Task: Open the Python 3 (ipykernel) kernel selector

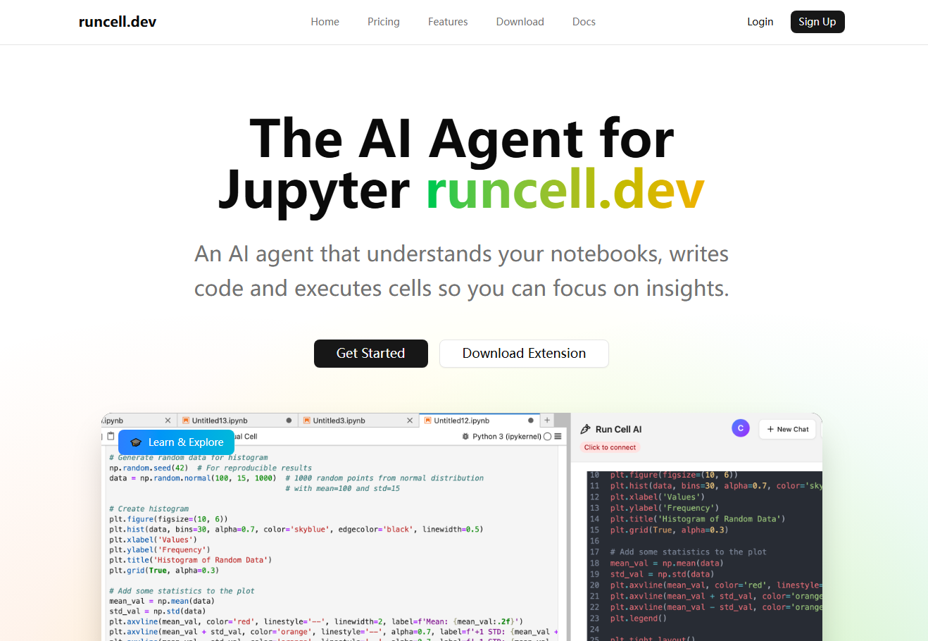Action: click(x=506, y=436)
